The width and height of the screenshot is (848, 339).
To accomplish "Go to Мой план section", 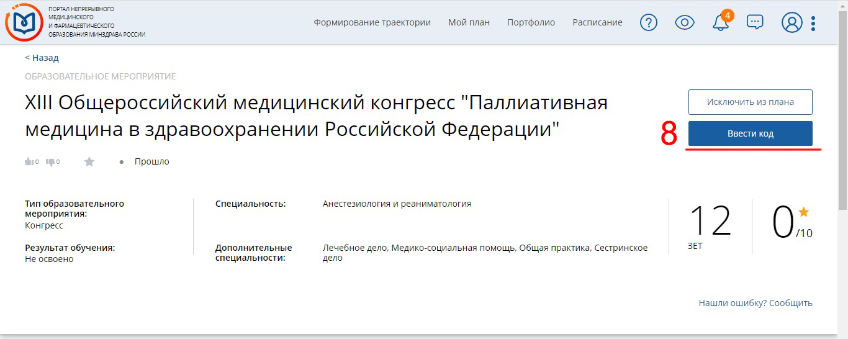I will click(x=469, y=22).
